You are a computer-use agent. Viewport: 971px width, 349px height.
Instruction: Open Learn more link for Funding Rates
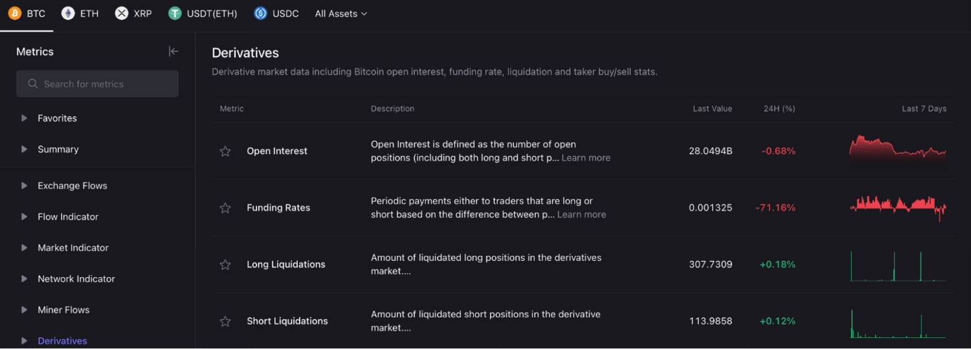coord(581,214)
